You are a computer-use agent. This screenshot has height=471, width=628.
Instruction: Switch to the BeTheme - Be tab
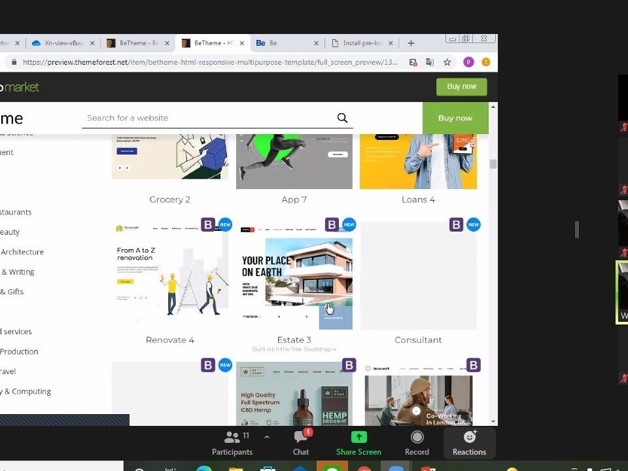click(x=138, y=43)
